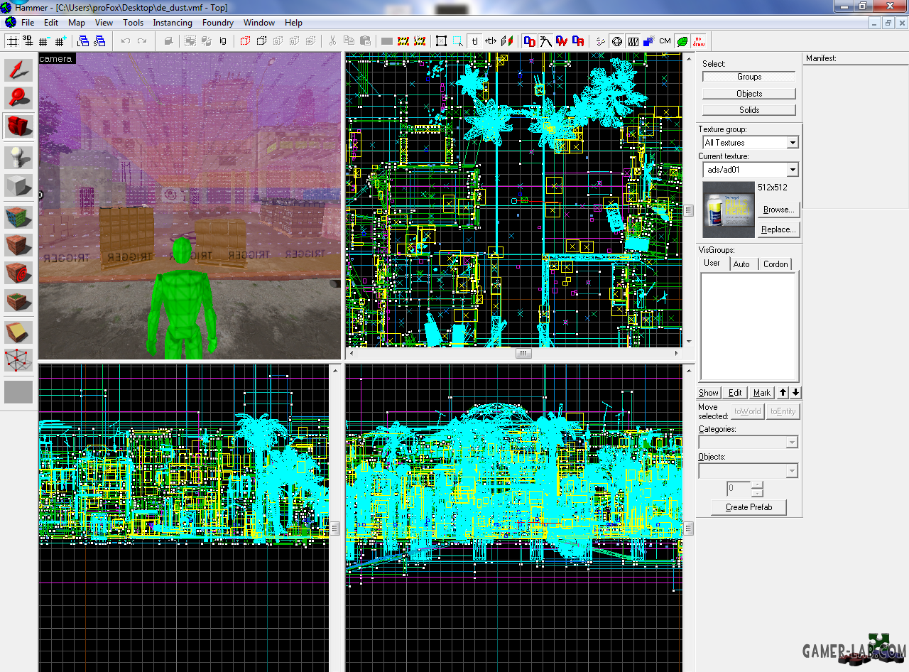Select the Apply Current Texture tool
909x672 pixels.
tap(18, 244)
